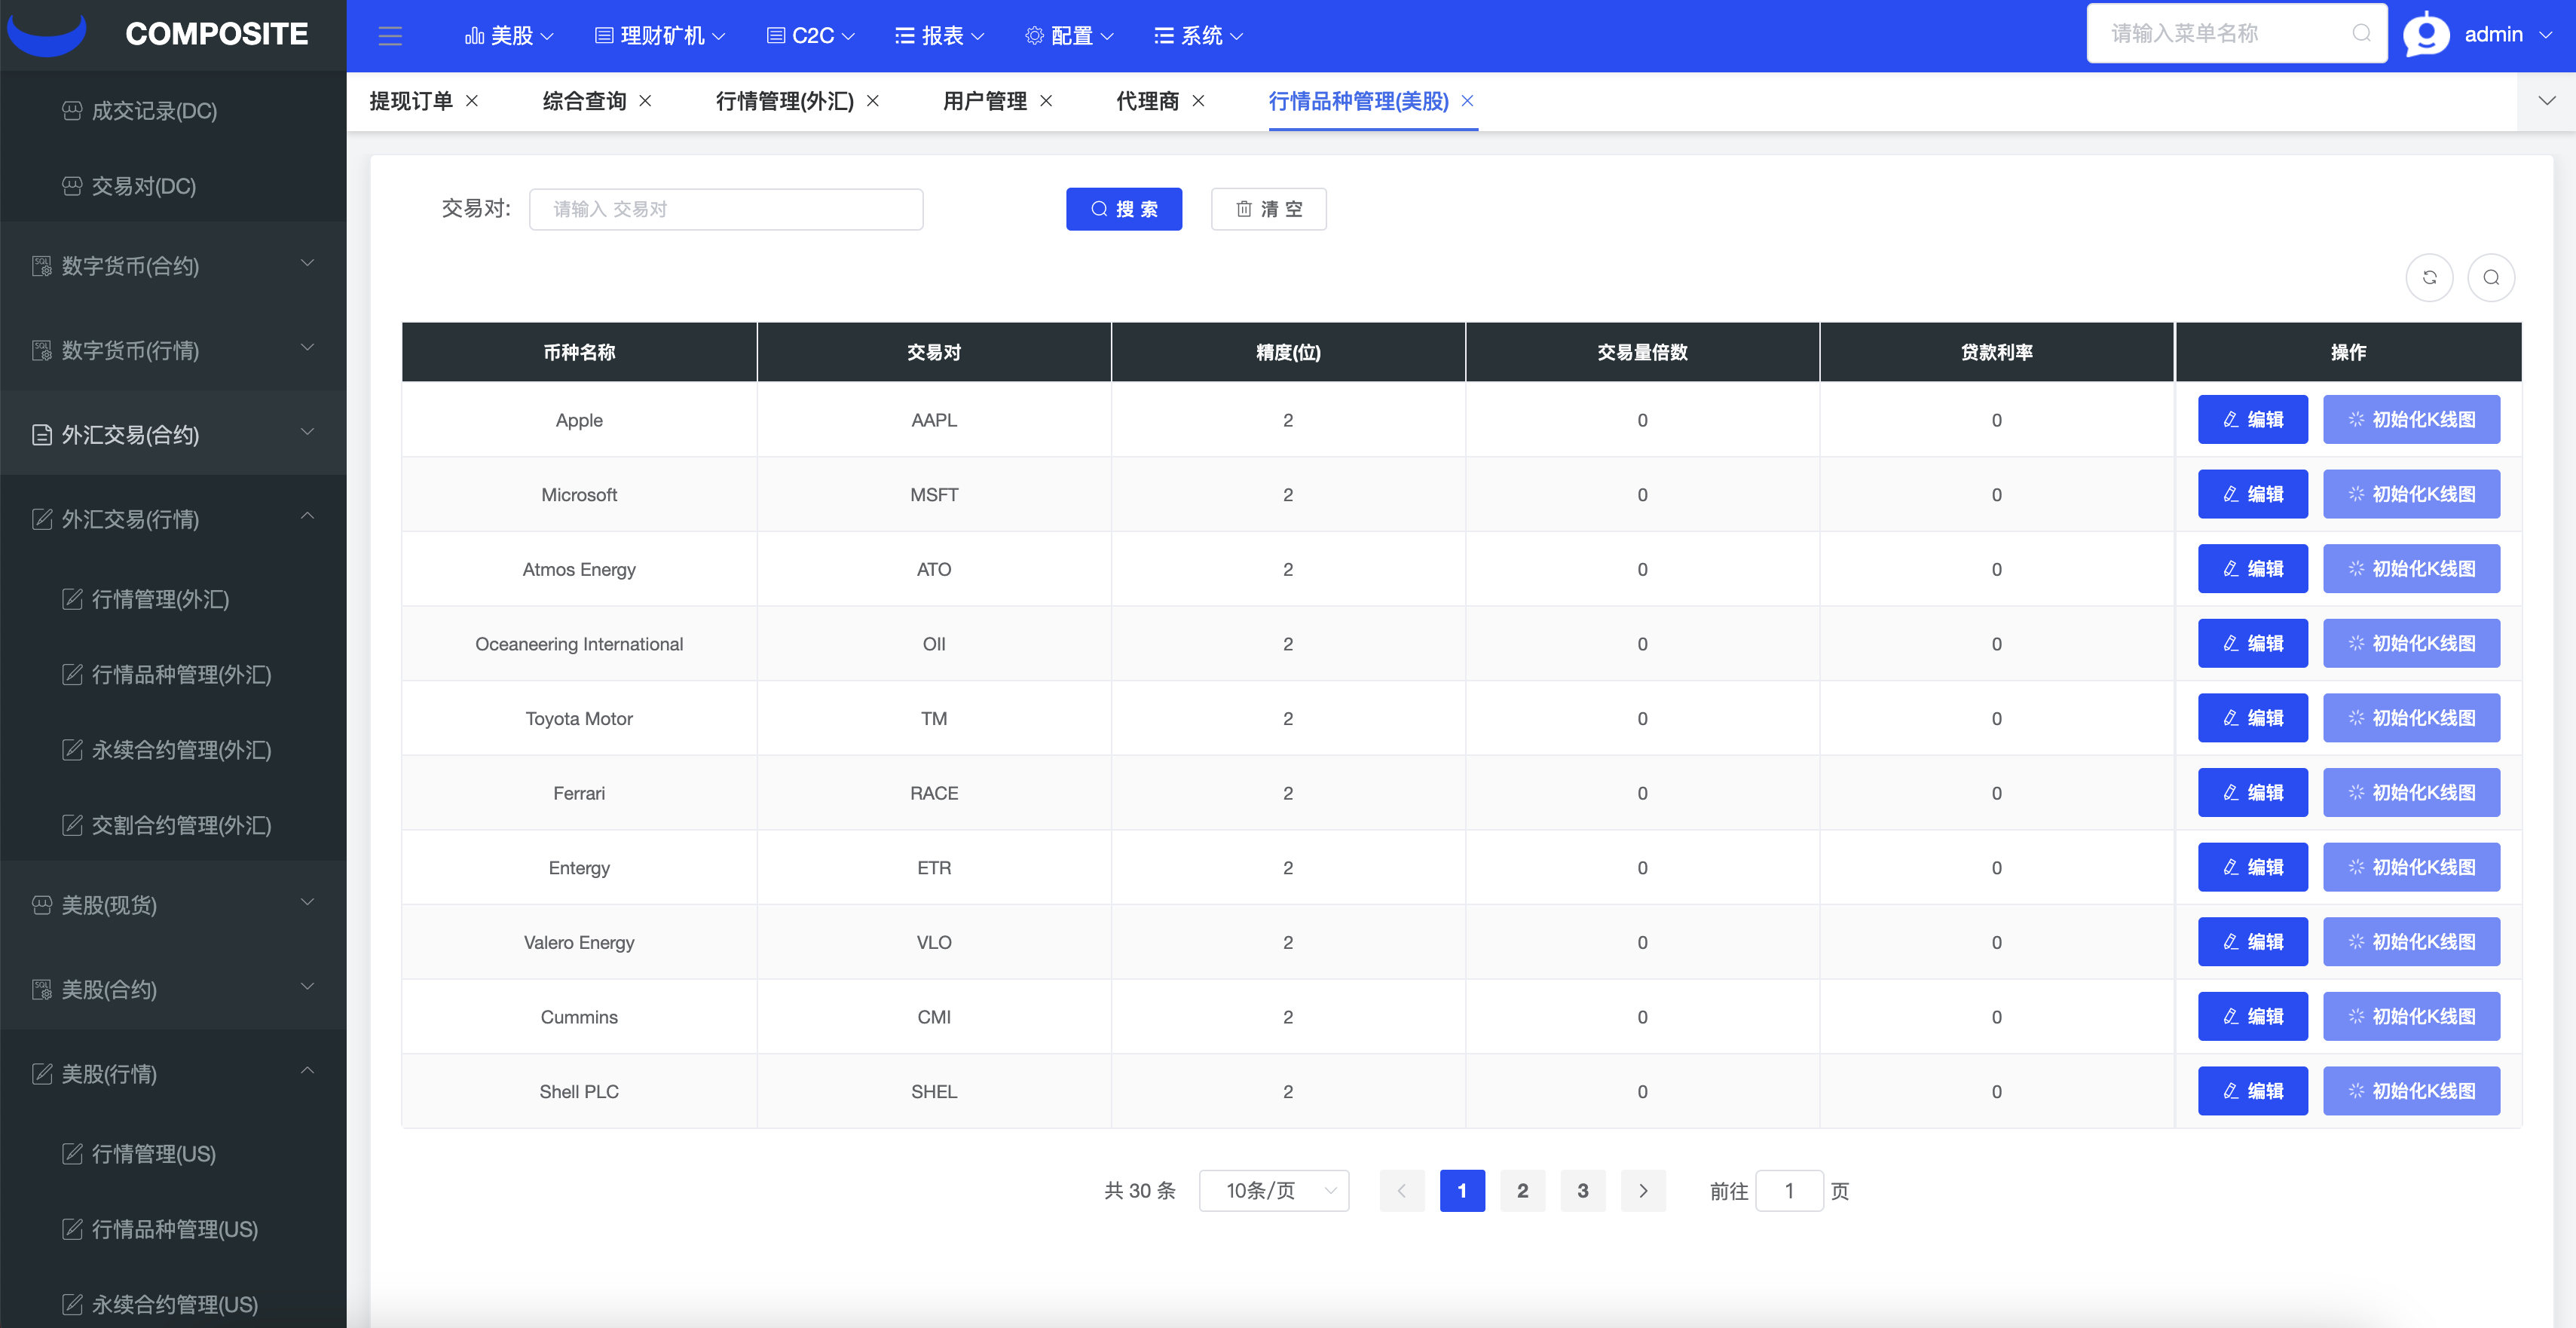The height and width of the screenshot is (1328, 2576).
Task: Collapse the sidebar via the hamburger icon
Action: point(390,35)
